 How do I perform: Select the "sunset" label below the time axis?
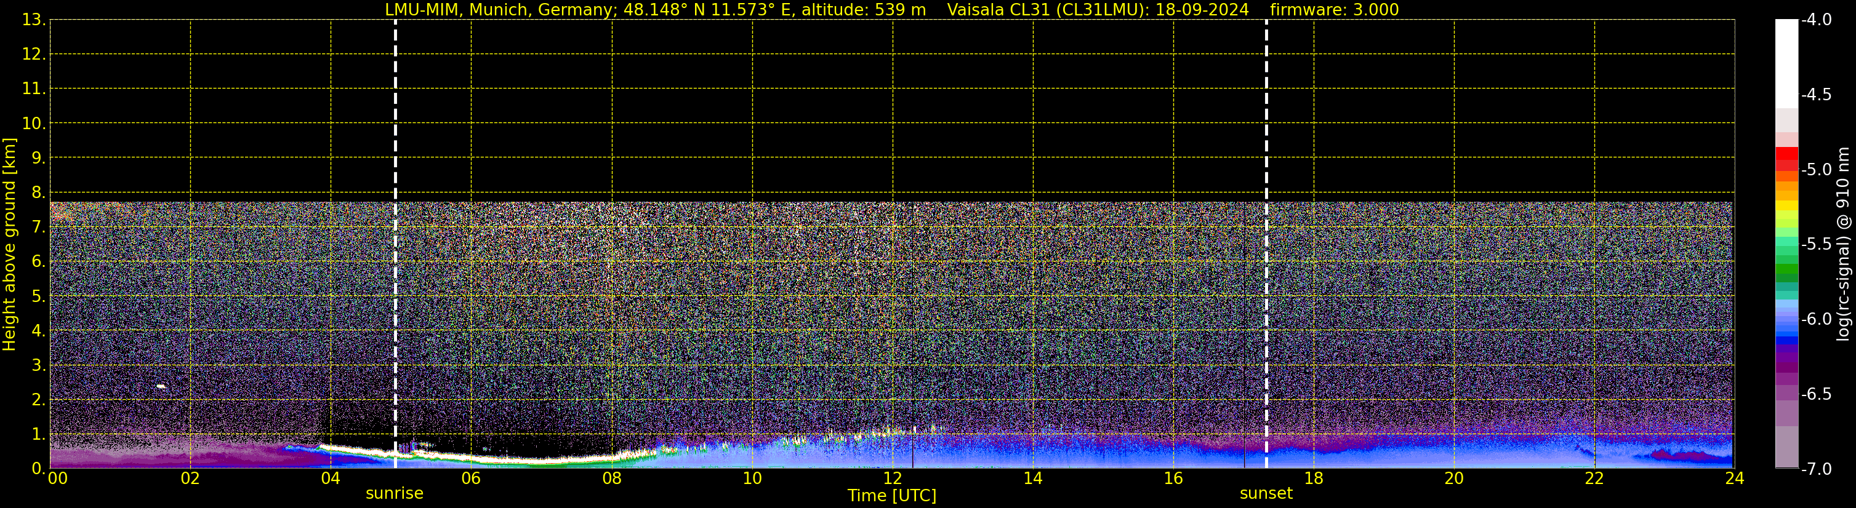1266,494
